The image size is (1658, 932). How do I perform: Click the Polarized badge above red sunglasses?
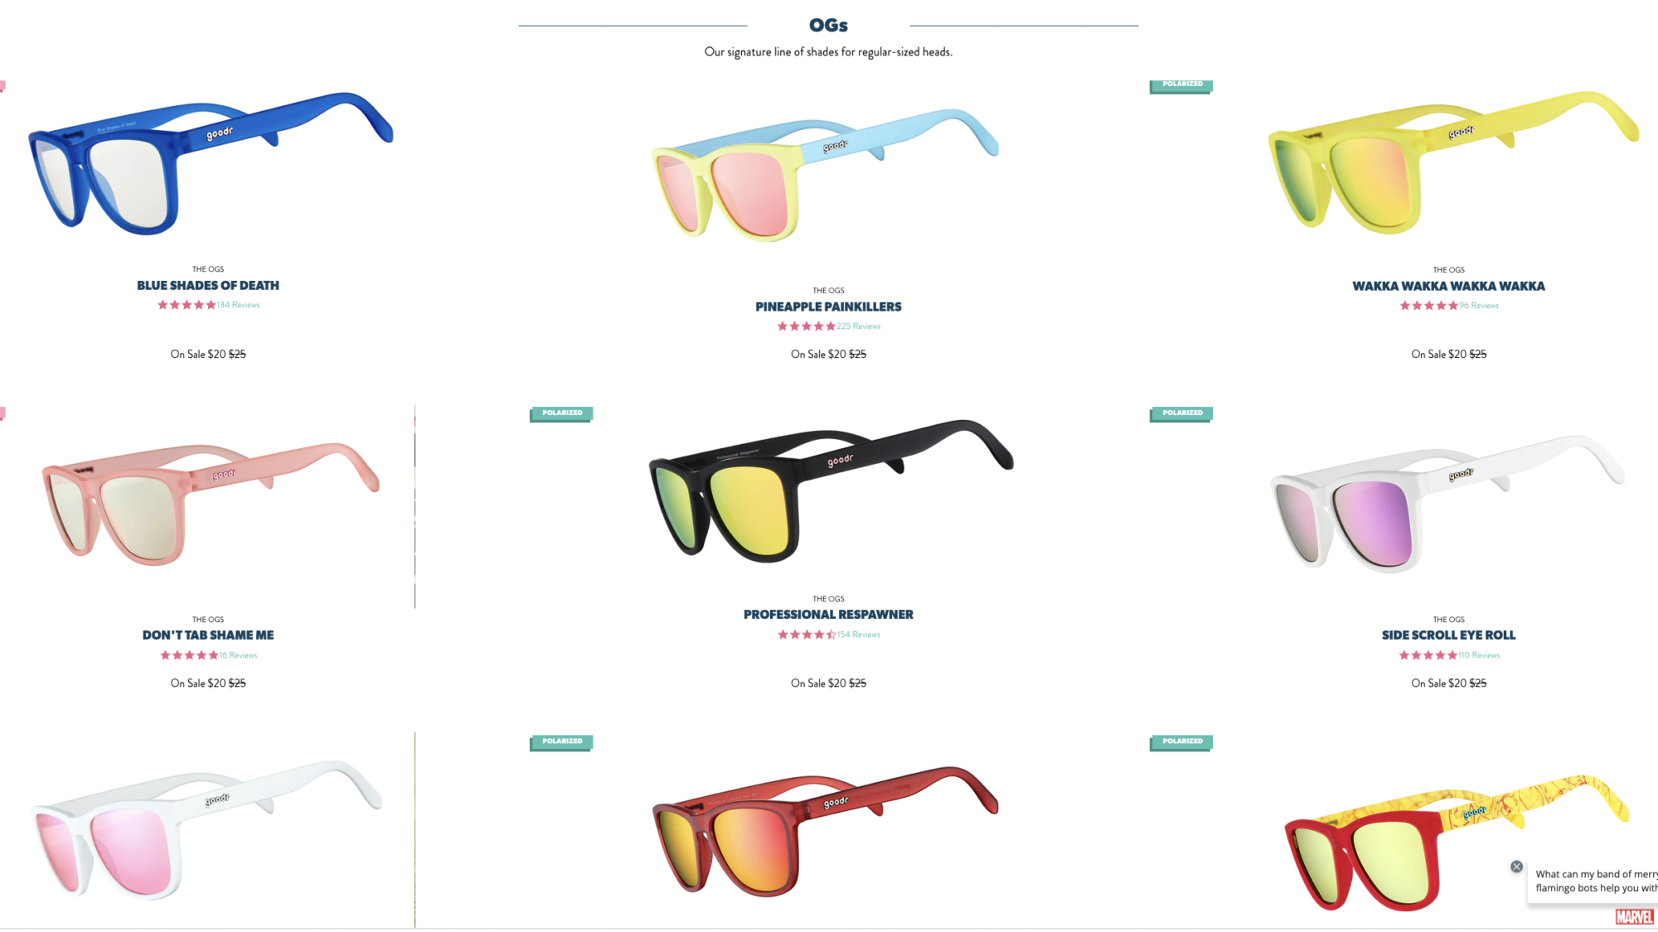(561, 742)
